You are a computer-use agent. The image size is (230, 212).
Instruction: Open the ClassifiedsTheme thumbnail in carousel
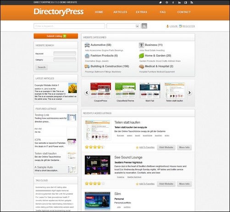coord(125,90)
